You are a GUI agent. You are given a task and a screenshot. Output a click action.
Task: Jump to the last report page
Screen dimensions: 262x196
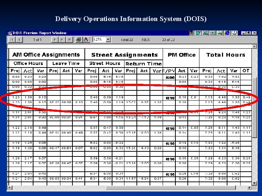[x=62, y=40]
